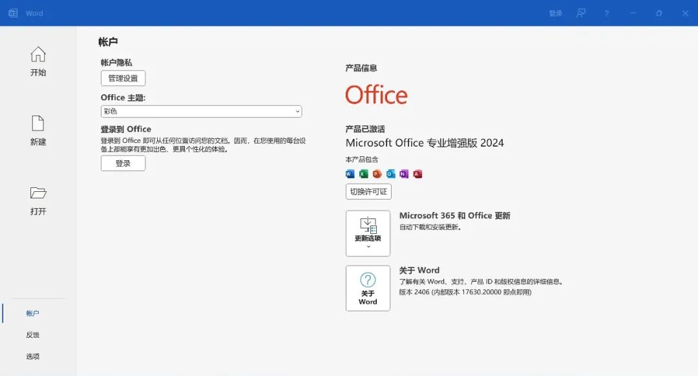Image resolution: width=698 pixels, height=376 pixels.
Task: Click the 'Microsoft Office 专业增强版 2024' text
Action: (425, 143)
